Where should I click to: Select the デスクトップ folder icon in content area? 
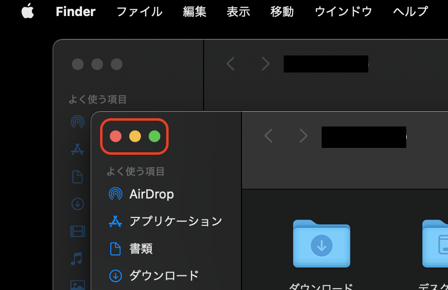[435, 244]
